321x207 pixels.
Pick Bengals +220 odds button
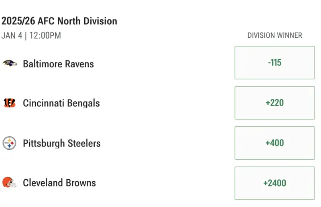[274, 103]
